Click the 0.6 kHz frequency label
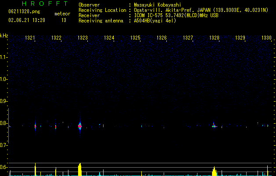276x176 pixels. [x=4, y=167]
